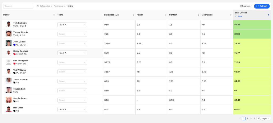Select John Carroll's 76.34 overall score
The height and width of the screenshot is (123, 273).
click(237, 43)
